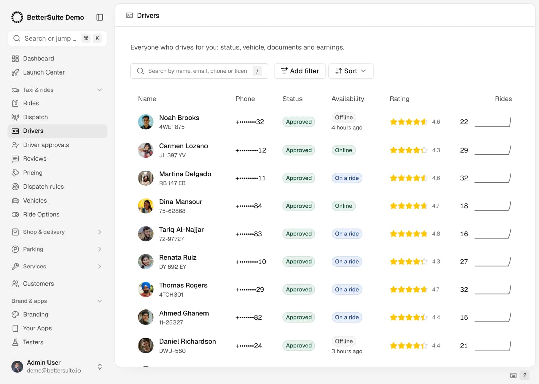Open Dashboard from the sidebar
The height and width of the screenshot is (384, 539).
click(x=57, y=59)
